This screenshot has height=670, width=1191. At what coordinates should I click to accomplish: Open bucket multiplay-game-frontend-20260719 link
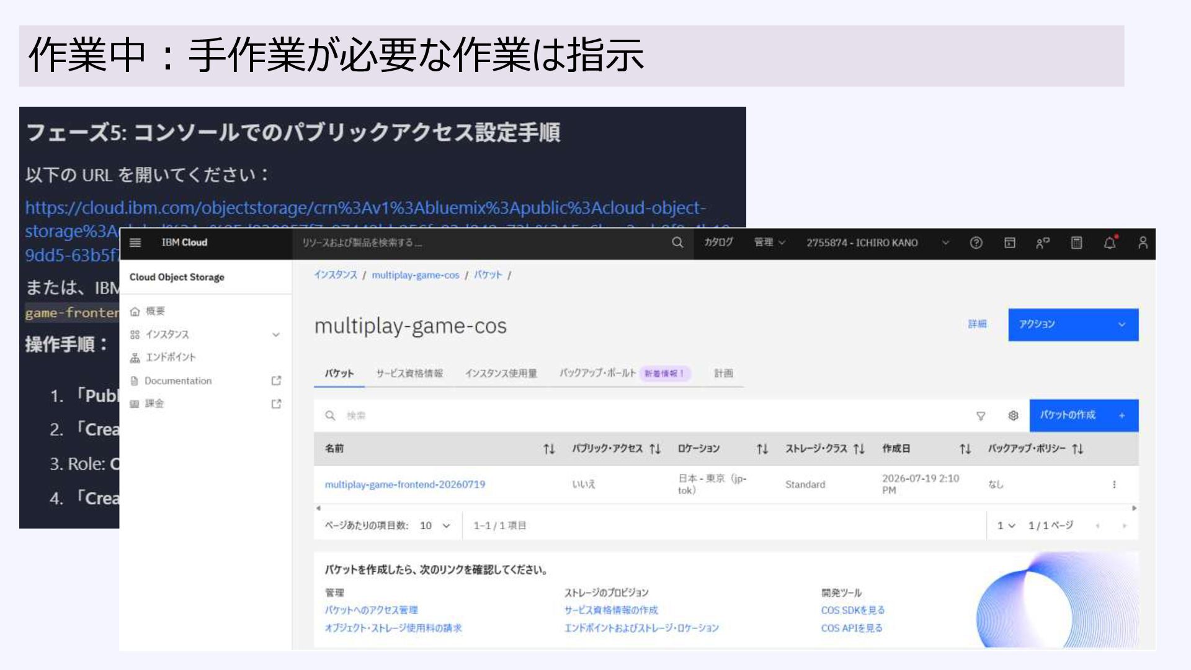click(x=405, y=485)
